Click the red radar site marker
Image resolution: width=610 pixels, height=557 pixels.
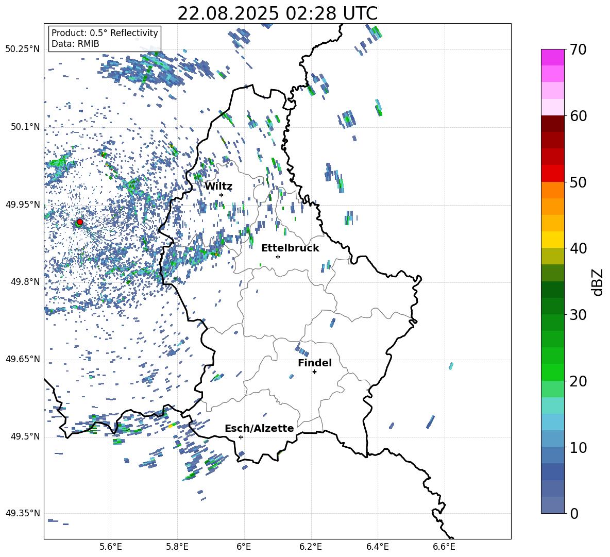point(80,222)
